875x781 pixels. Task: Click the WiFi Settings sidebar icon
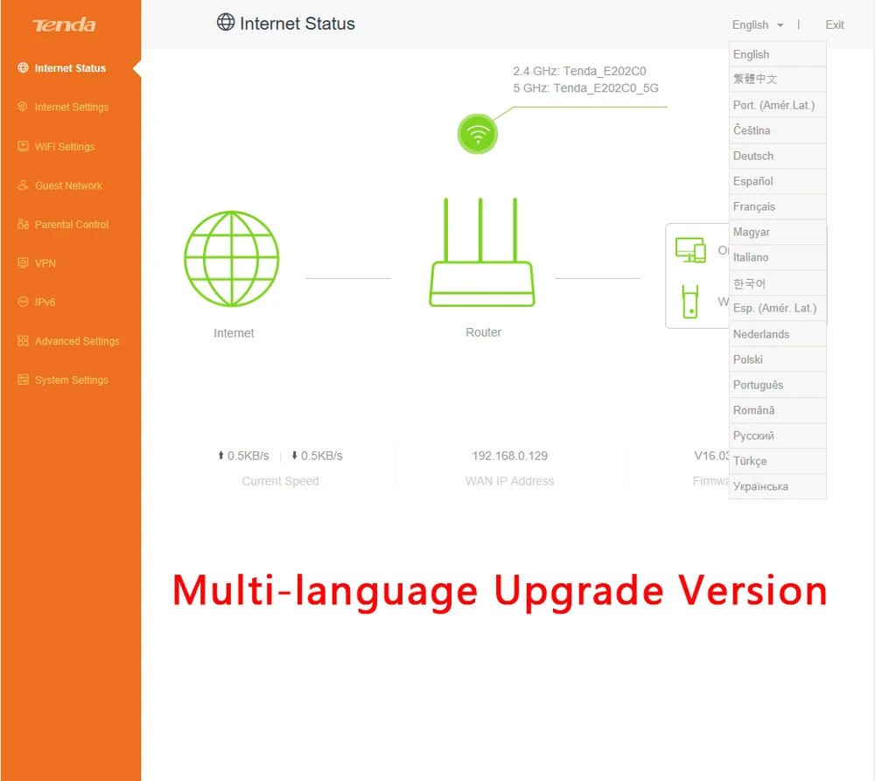point(23,146)
